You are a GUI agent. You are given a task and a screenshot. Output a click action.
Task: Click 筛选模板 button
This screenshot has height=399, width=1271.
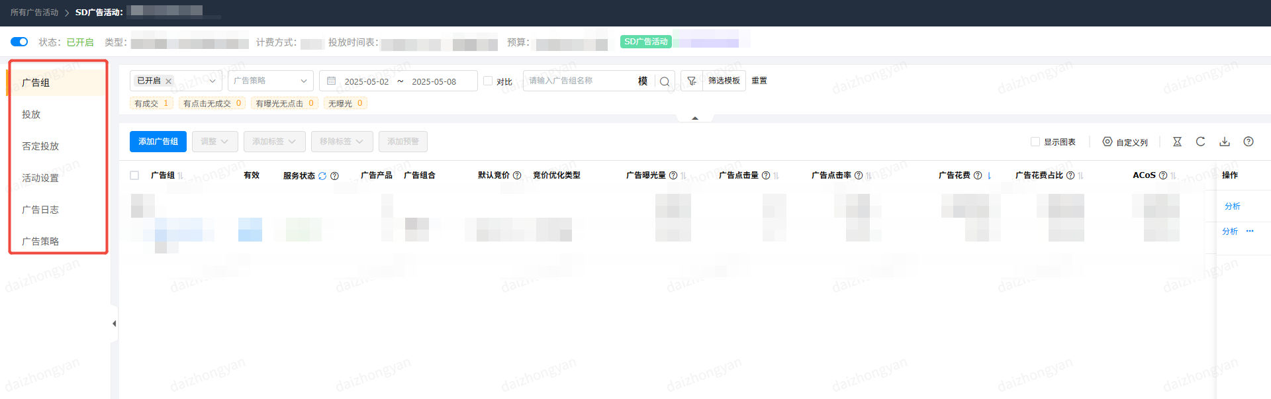(x=724, y=81)
